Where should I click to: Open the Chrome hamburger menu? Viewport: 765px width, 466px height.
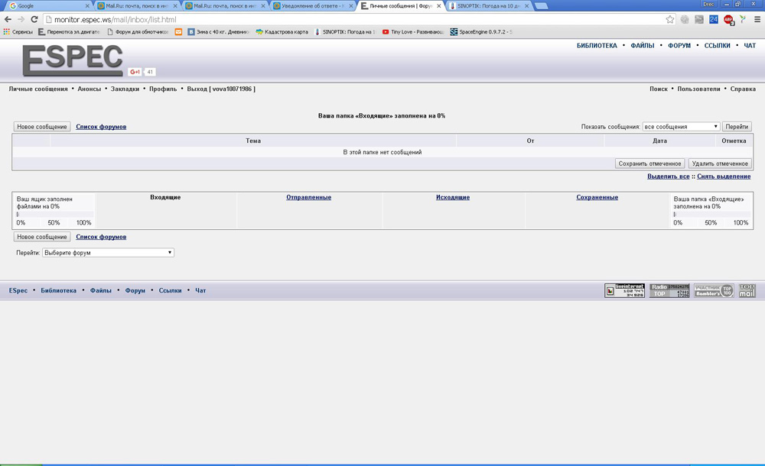(x=757, y=19)
